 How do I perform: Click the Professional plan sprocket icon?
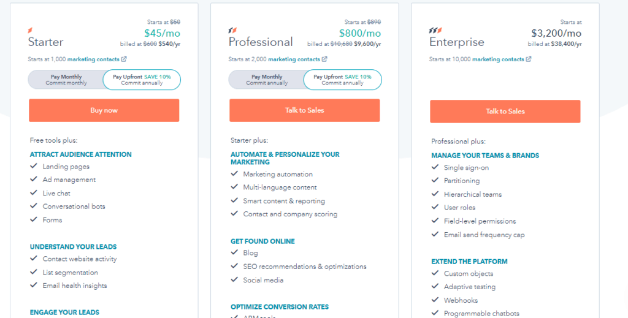coord(232,30)
